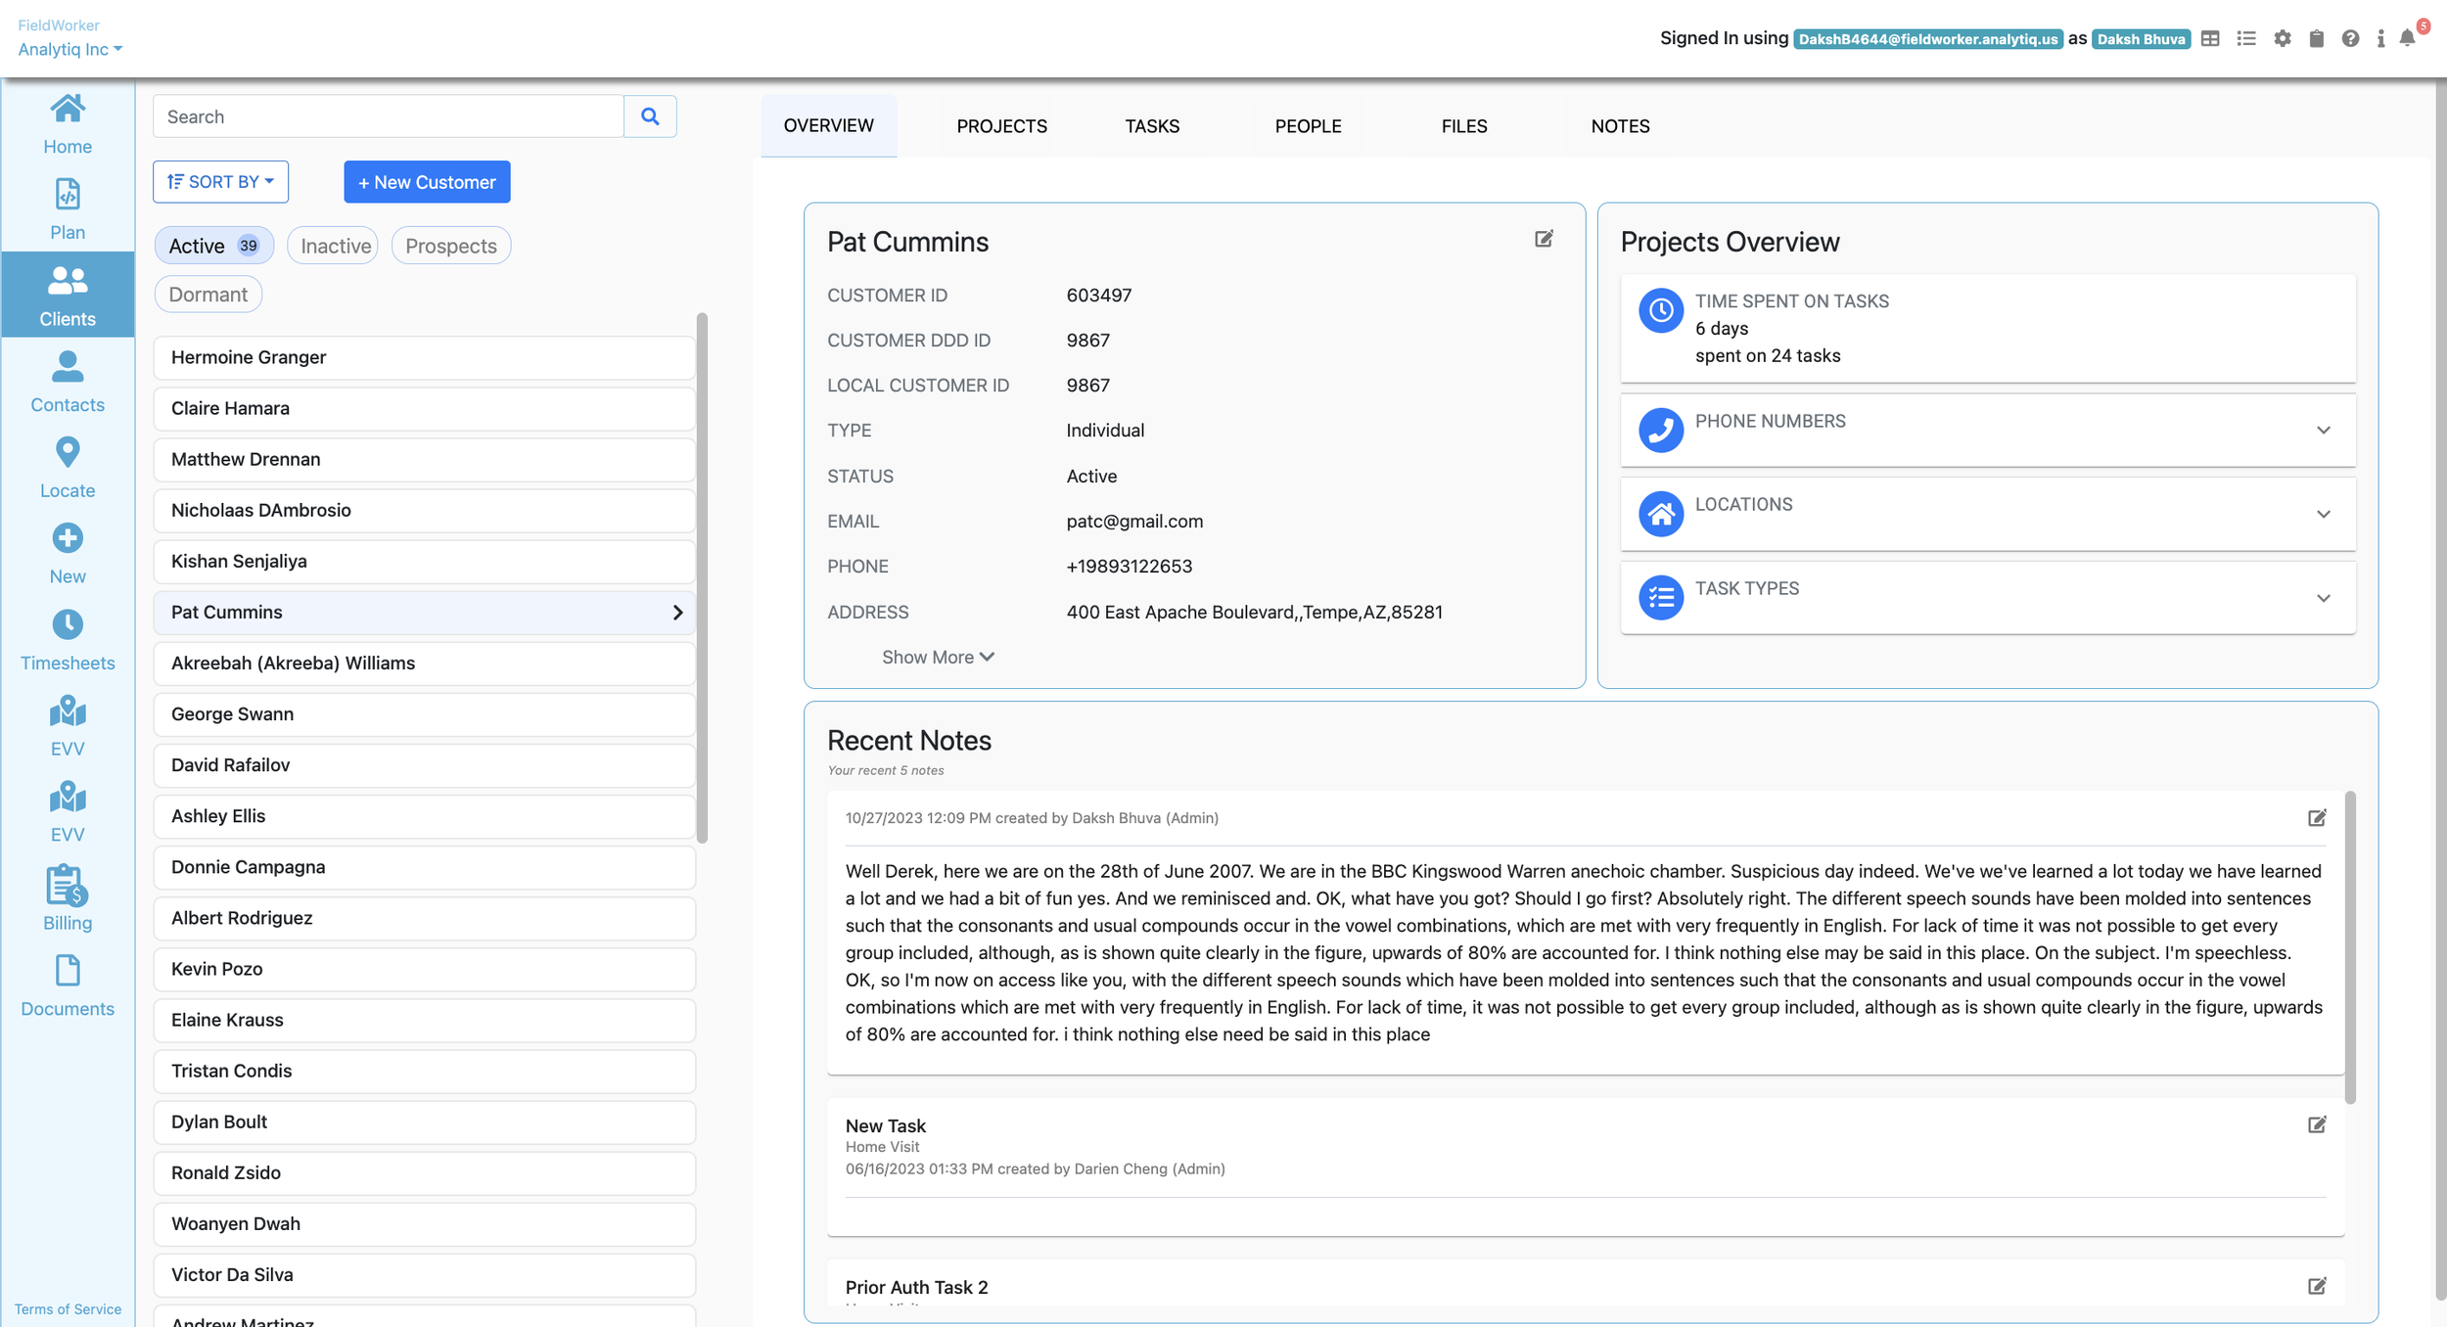The width and height of the screenshot is (2447, 1327).
Task: Expand the Task Types section
Action: coord(2323,598)
